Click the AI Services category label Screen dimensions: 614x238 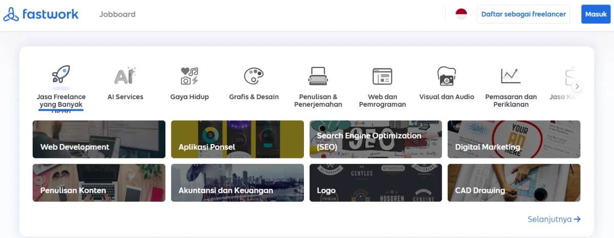125,97
